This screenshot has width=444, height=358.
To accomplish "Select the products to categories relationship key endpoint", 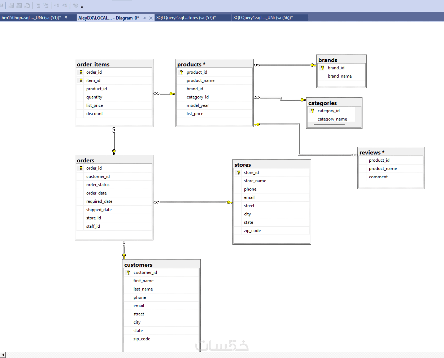I will coord(303,100).
